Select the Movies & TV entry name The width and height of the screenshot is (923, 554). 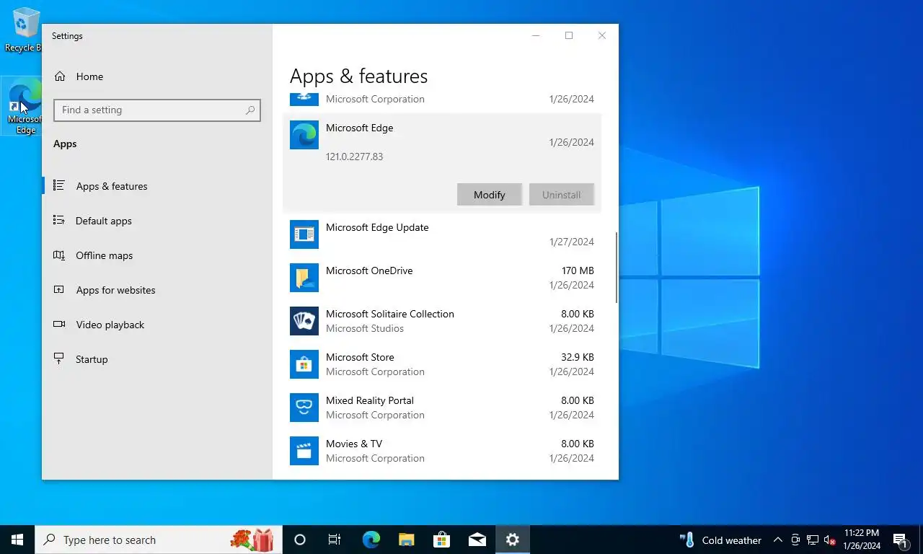(354, 444)
